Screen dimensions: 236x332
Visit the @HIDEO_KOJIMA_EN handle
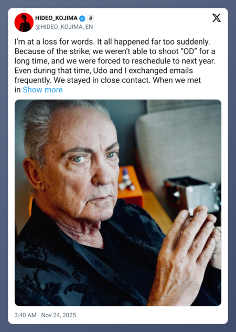coord(64,27)
